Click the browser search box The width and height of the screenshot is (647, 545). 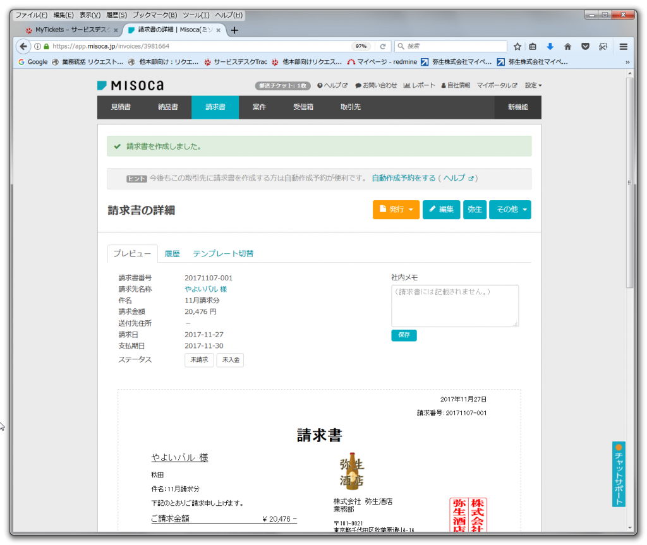450,46
